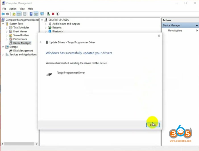Click the Event Viewer icon
Screen dimensions: 199x151
coord(11,32)
